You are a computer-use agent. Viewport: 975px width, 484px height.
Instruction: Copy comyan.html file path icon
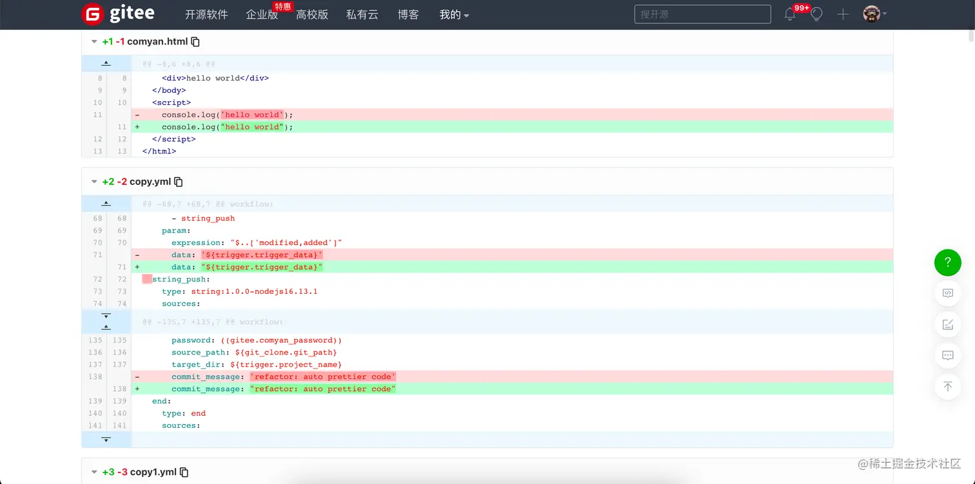point(195,42)
